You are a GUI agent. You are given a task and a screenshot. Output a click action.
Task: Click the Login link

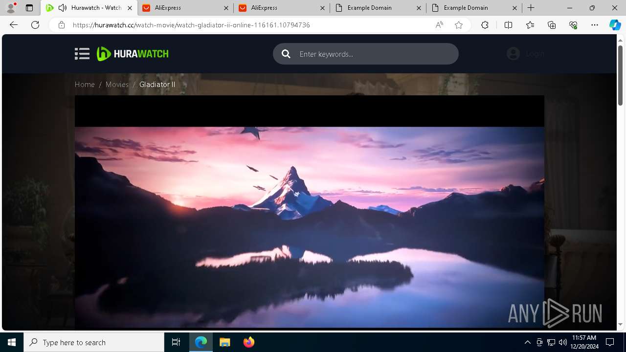(535, 54)
